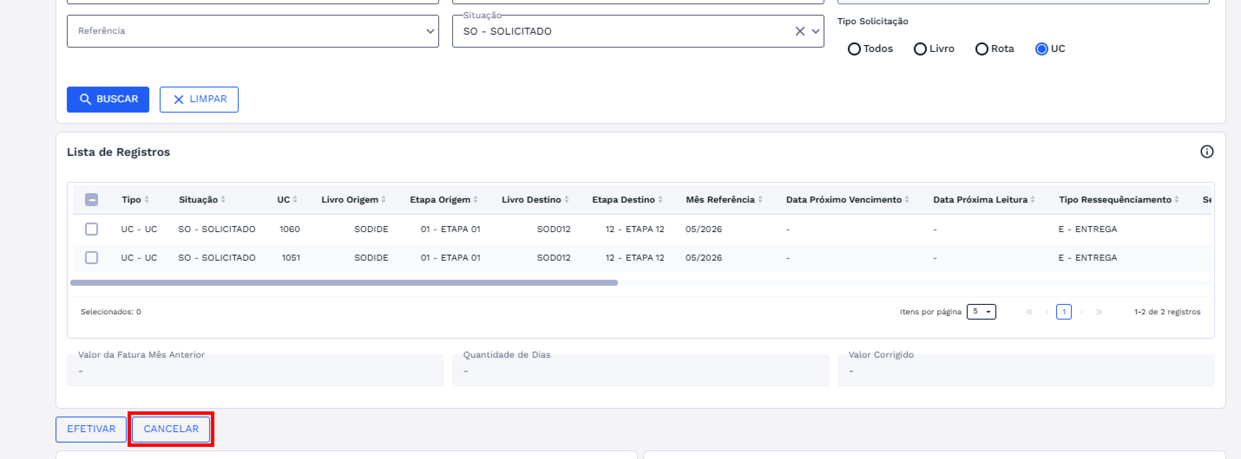Sort by Data Próxima Leitura column
The width and height of the screenshot is (1241, 459).
[984, 200]
